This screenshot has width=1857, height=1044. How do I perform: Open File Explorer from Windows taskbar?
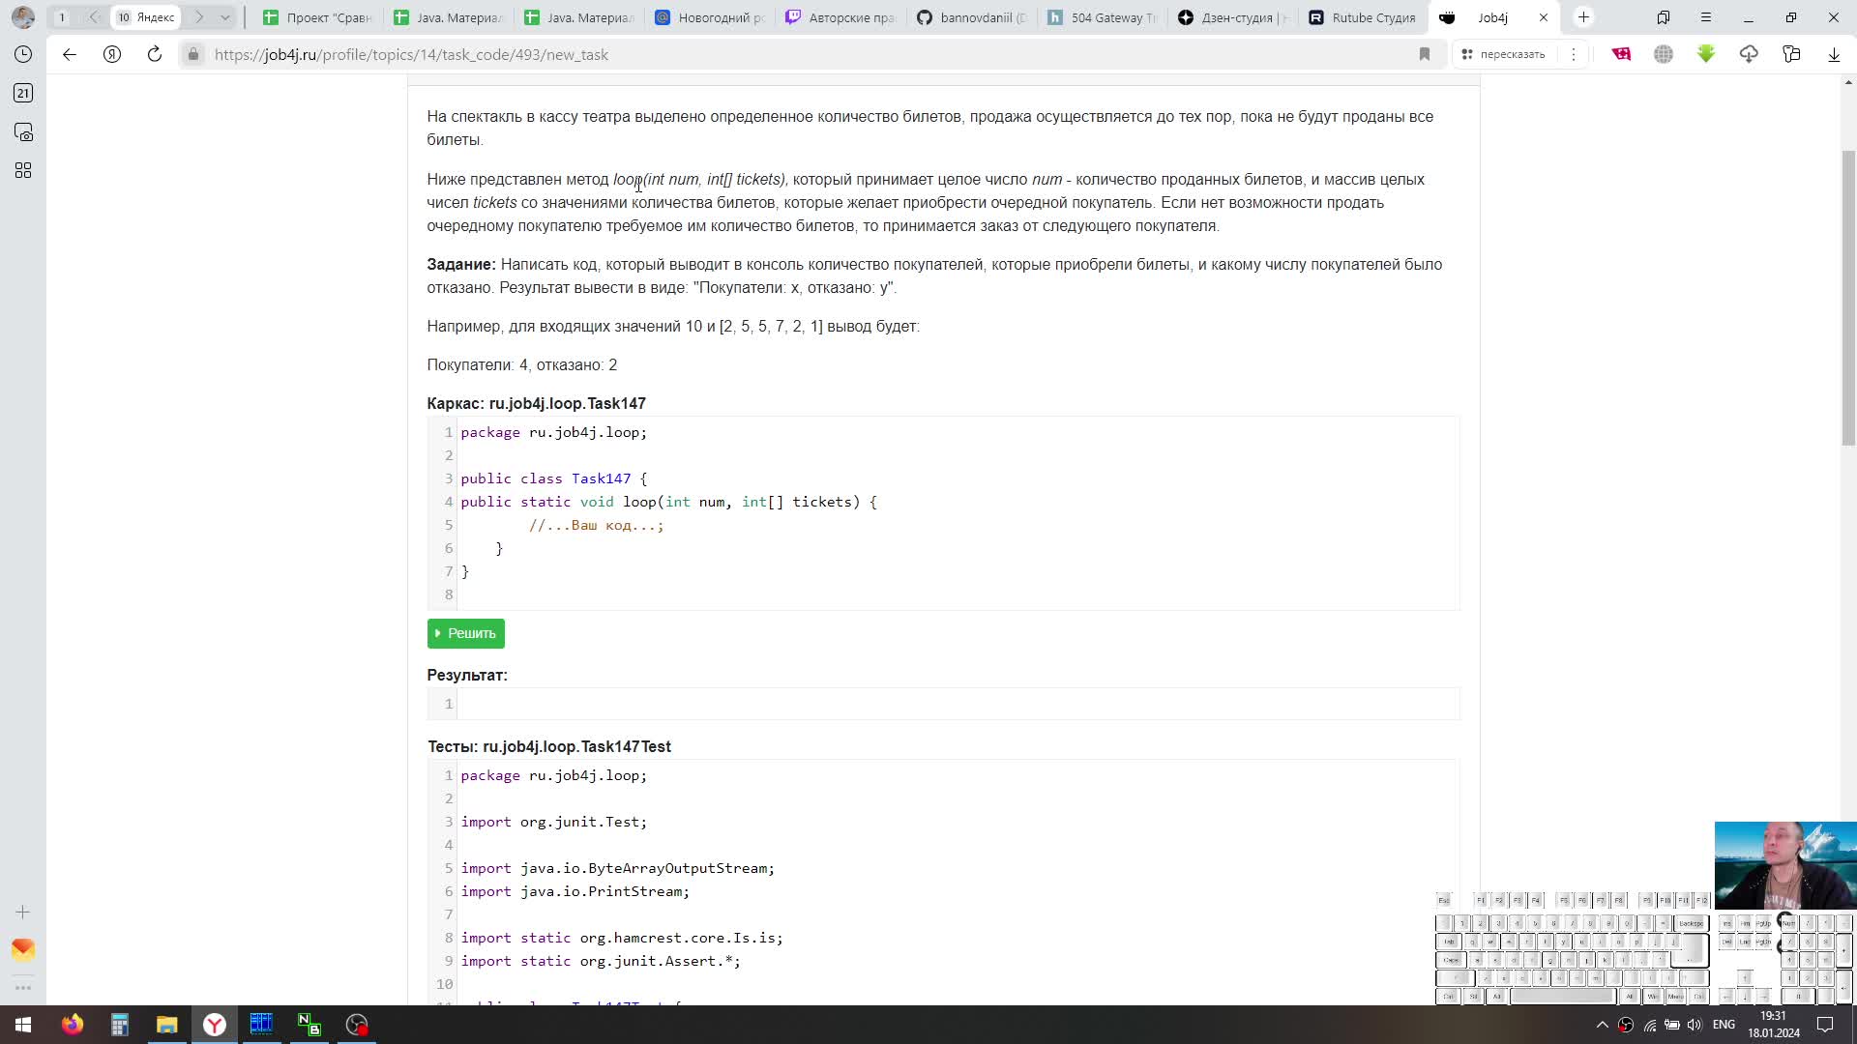click(x=166, y=1024)
